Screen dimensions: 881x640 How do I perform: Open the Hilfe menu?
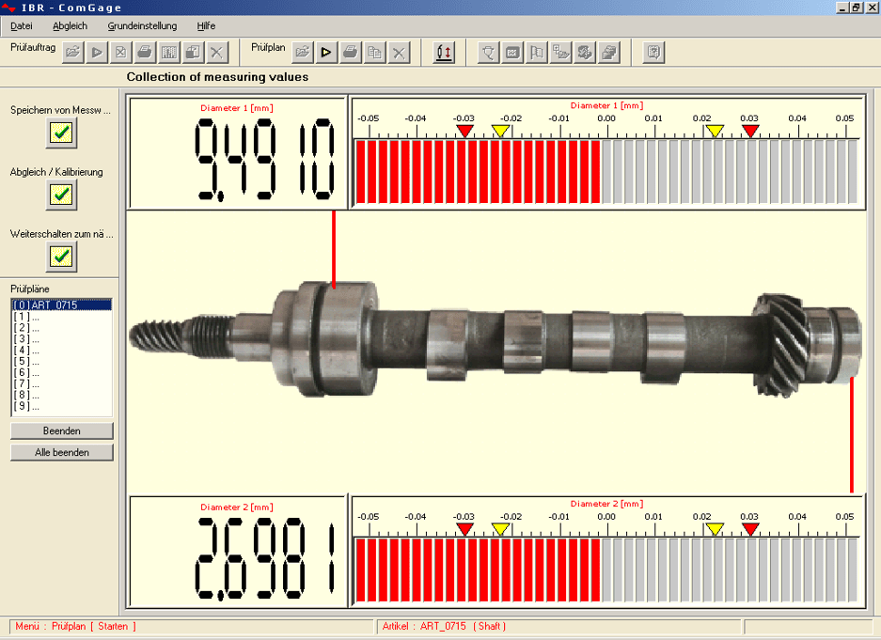click(x=206, y=25)
